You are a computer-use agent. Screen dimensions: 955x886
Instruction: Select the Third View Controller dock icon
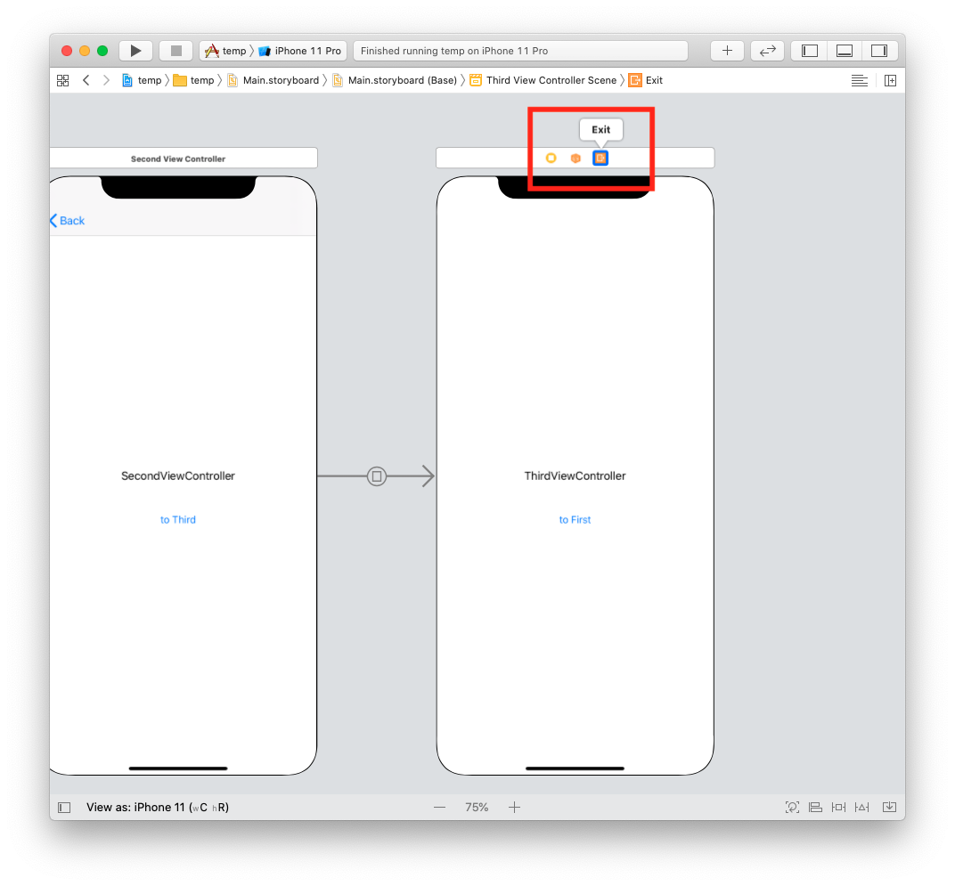pyautogui.click(x=551, y=159)
